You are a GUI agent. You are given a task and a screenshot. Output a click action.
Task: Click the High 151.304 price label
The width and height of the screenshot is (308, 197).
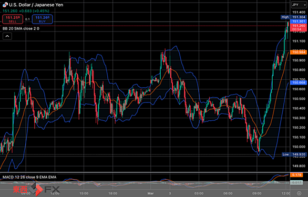pos(294,17)
